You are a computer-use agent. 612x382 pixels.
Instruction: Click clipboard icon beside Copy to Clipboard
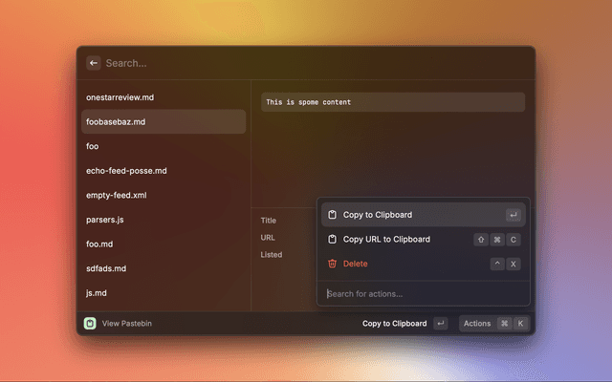[x=332, y=215]
